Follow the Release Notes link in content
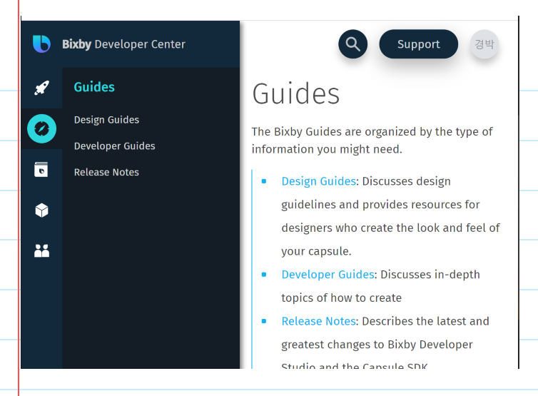Screen dimensions: 538x396 (x=318, y=321)
